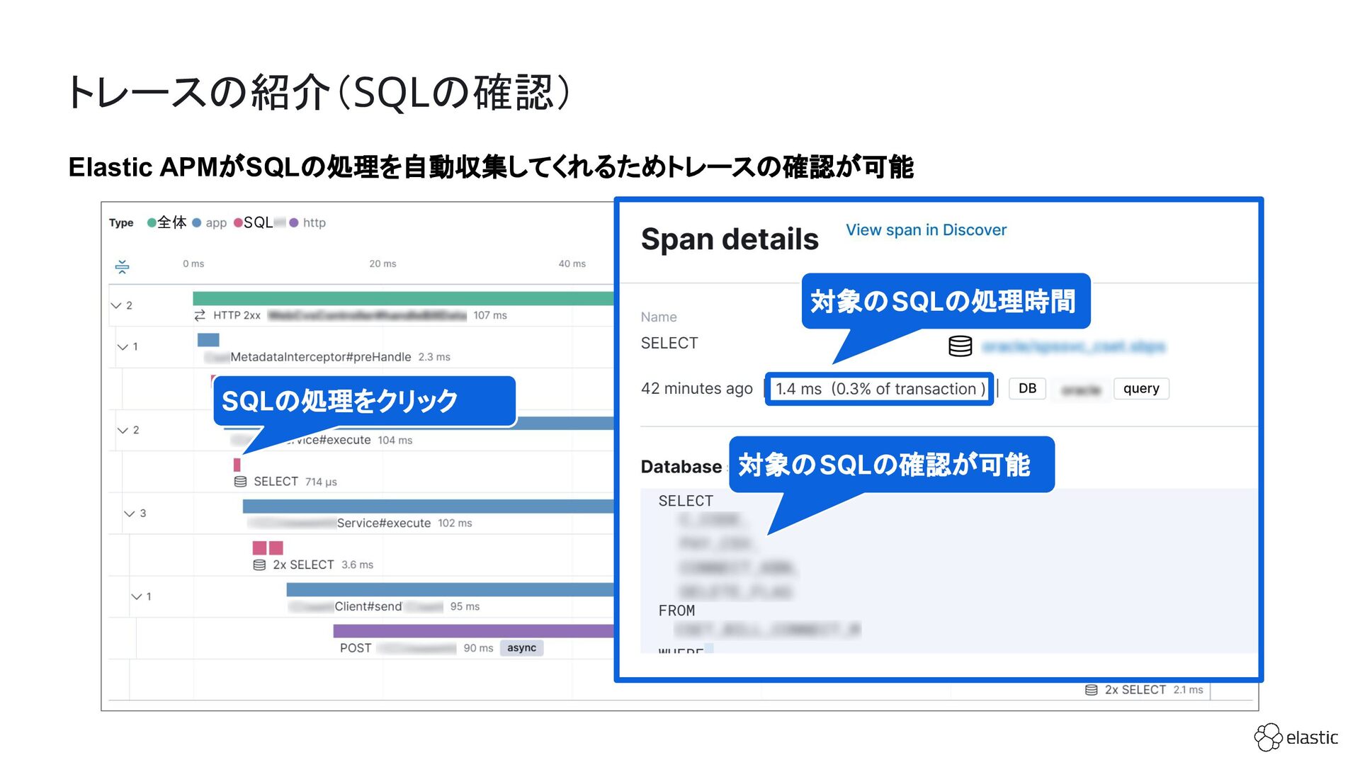Collapse the HTTP 2xx row chevron
1360x765 pixels.
pyautogui.click(x=116, y=305)
